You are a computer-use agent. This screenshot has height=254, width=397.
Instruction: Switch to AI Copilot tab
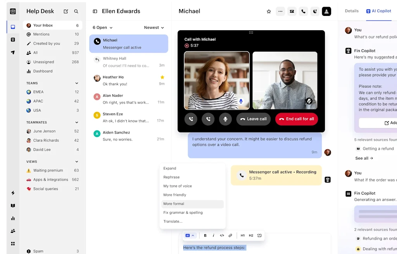pyautogui.click(x=378, y=11)
